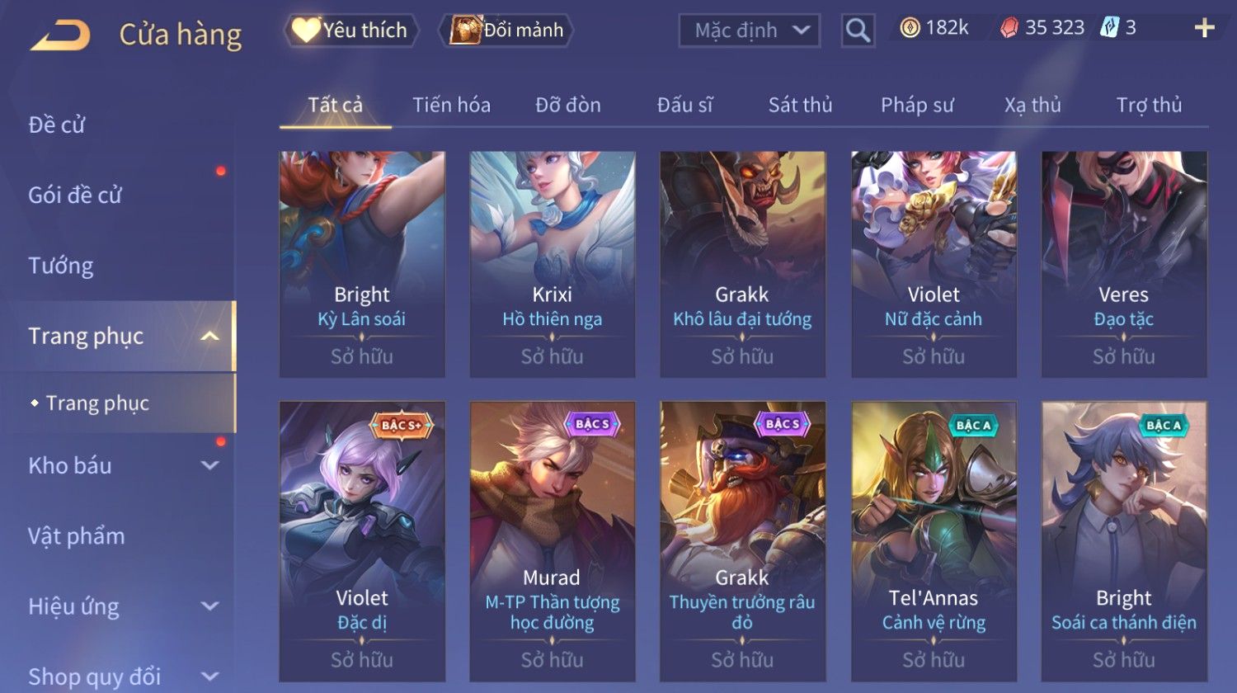The height and width of the screenshot is (693, 1237).
Task: Open Gói đề cử sidebar item
Action: (75, 195)
